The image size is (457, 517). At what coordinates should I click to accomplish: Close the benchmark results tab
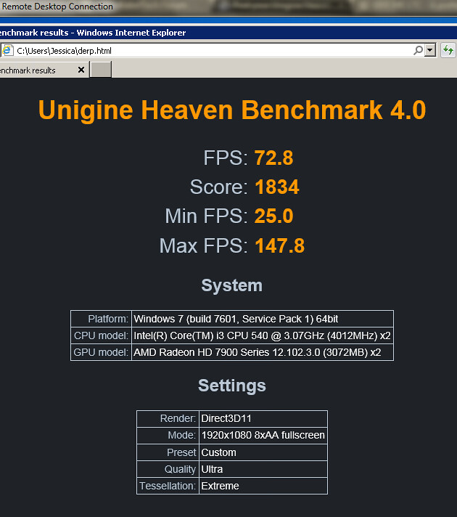(81, 70)
